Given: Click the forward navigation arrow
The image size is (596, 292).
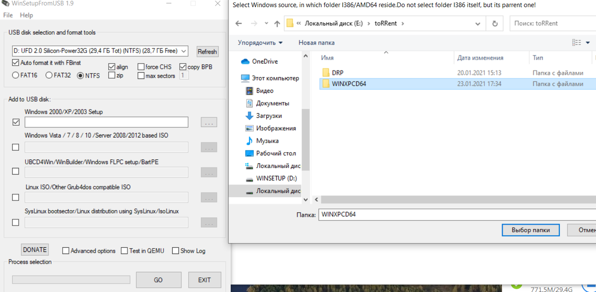Looking at the screenshot, I should (254, 23).
